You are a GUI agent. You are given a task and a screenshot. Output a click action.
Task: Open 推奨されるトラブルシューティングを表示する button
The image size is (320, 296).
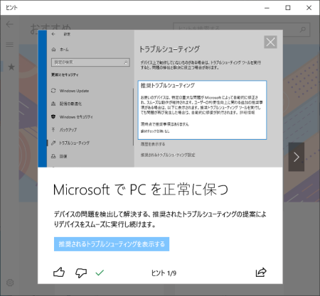[112, 244]
